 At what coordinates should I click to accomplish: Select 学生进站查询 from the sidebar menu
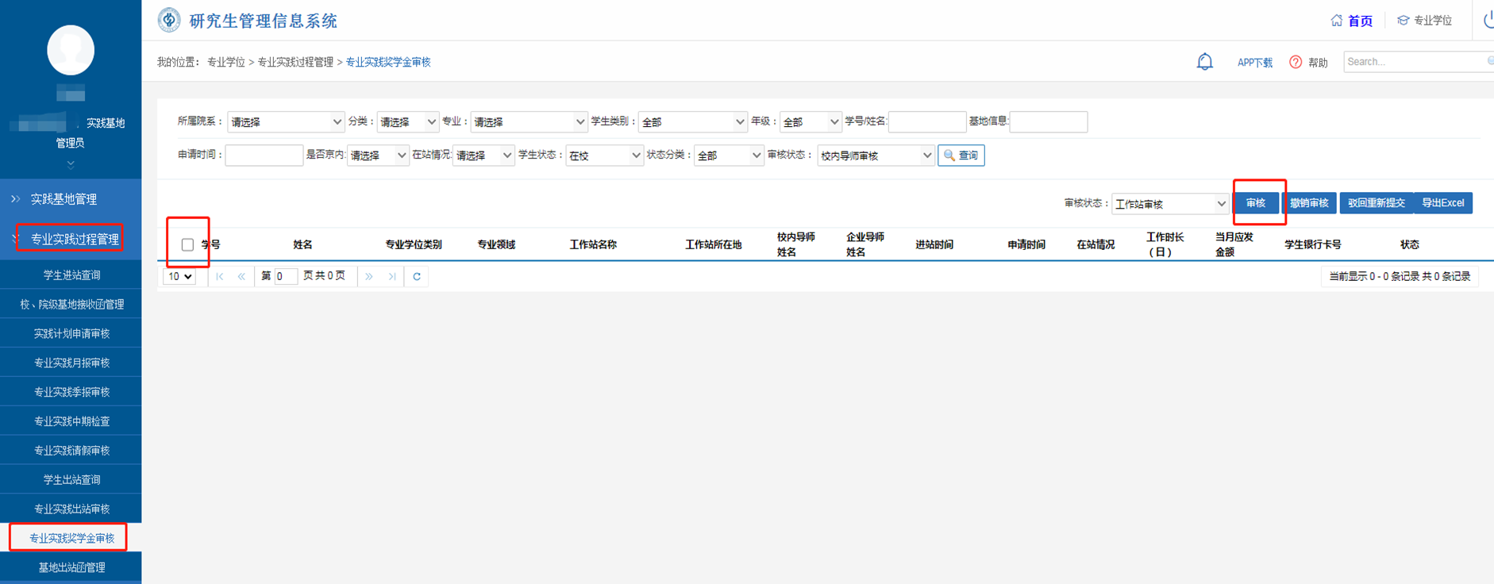[x=71, y=275]
